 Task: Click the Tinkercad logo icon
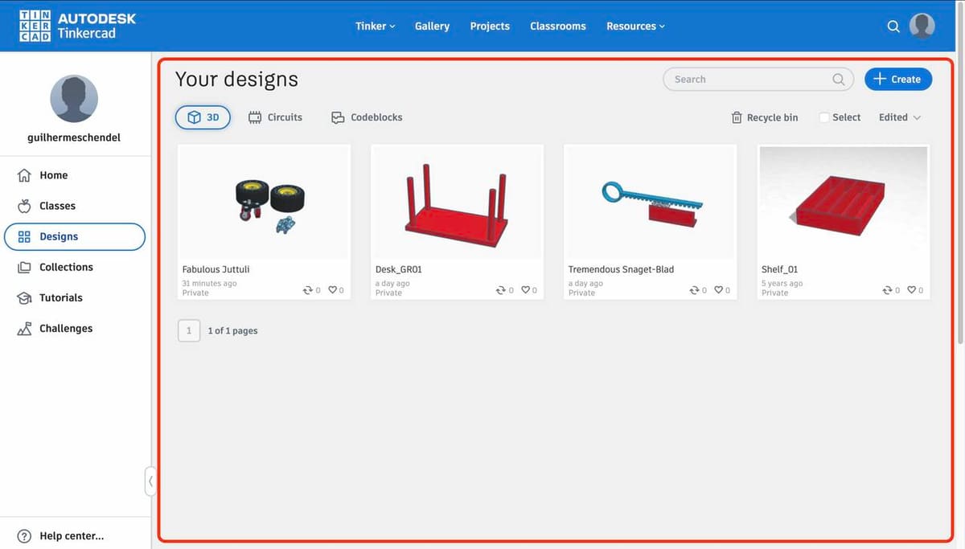(35, 26)
